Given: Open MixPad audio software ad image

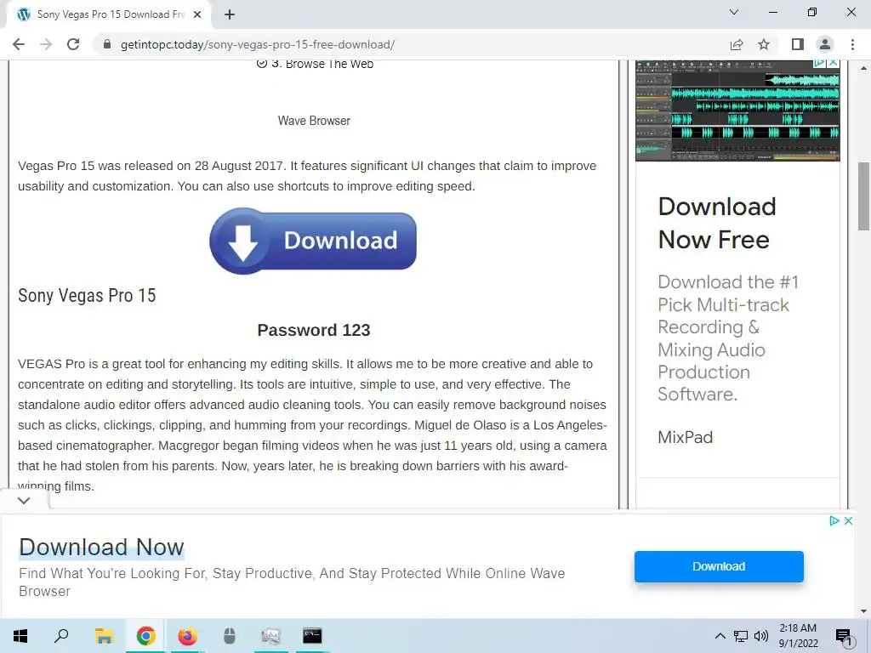Looking at the screenshot, I should (x=737, y=111).
